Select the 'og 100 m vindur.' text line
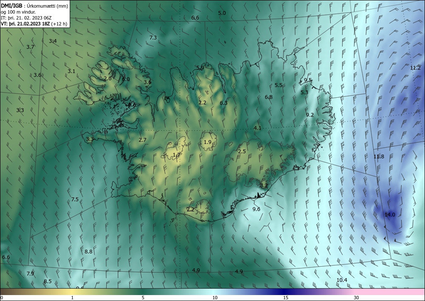 pyautogui.click(x=18, y=12)
